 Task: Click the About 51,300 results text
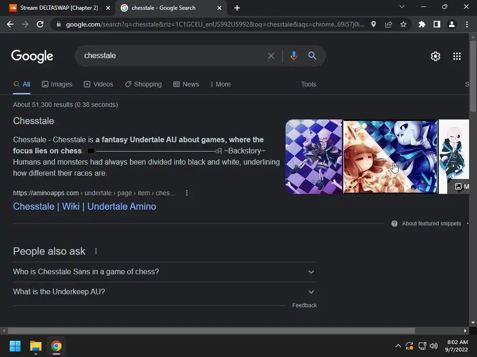65,105
